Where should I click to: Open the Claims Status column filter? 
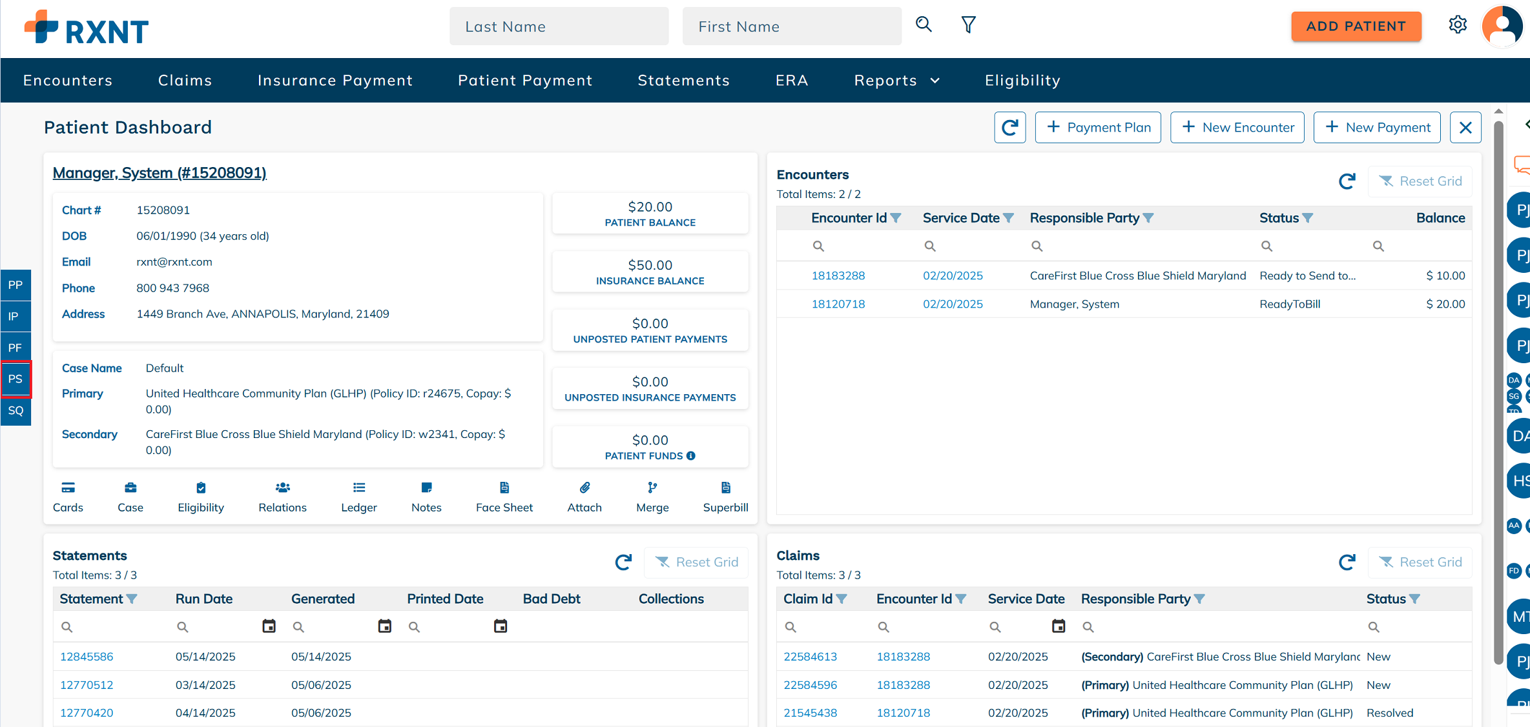[x=1414, y=599]
